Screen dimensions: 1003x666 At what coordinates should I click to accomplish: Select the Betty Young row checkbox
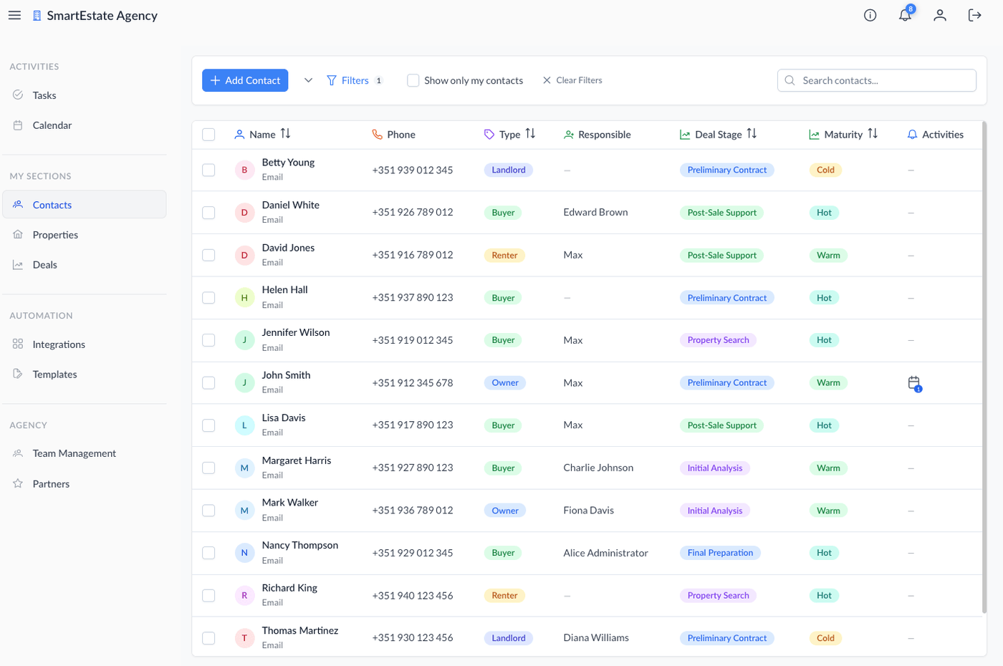(x=208, y=170)
